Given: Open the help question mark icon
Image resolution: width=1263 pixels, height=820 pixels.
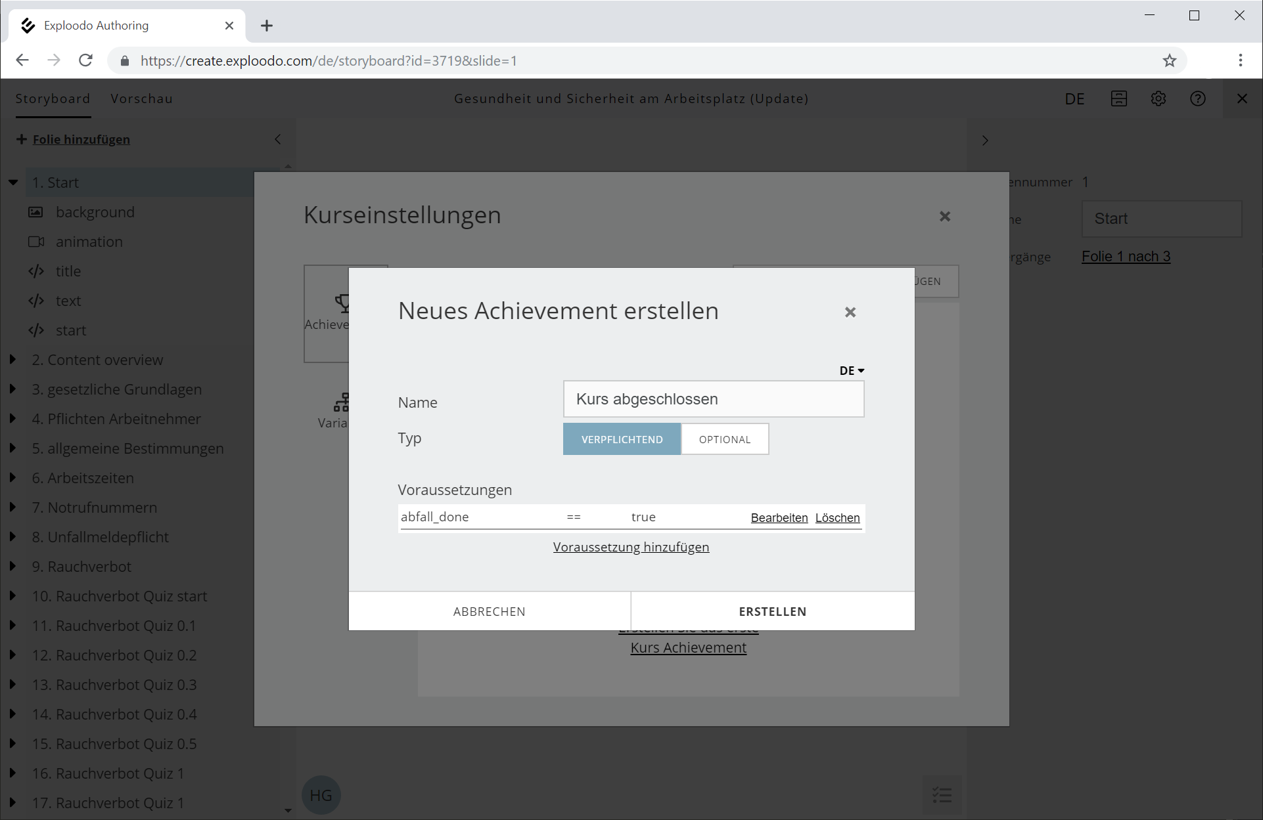Looking at the screenshot, I should pyautogui.click(x=1197, y=98).
